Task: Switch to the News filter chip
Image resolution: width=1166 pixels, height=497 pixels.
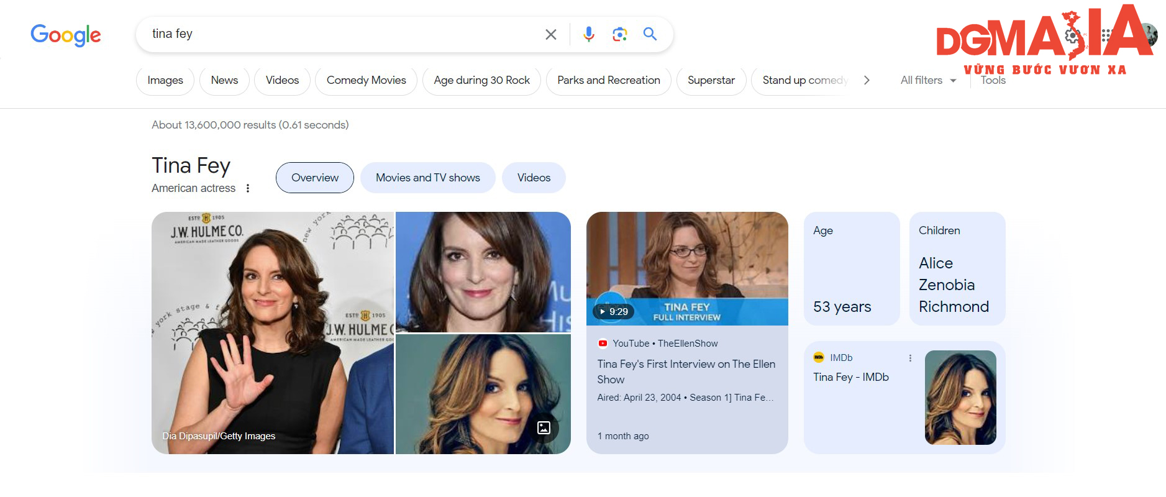Action: tap(224, 80)
